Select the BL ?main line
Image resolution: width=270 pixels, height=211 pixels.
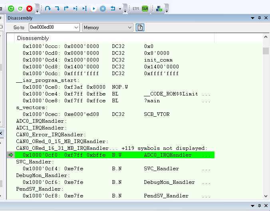click(115, 101)
